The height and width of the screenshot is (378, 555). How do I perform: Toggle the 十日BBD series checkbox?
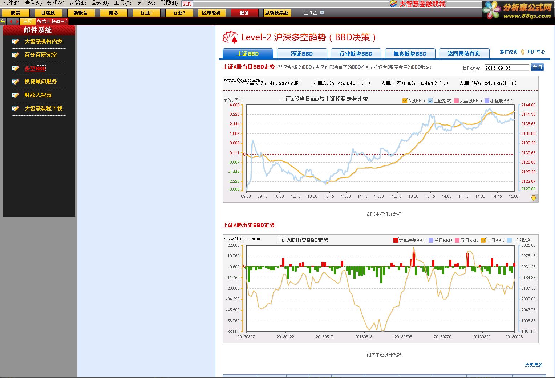(x=483, y=240)
